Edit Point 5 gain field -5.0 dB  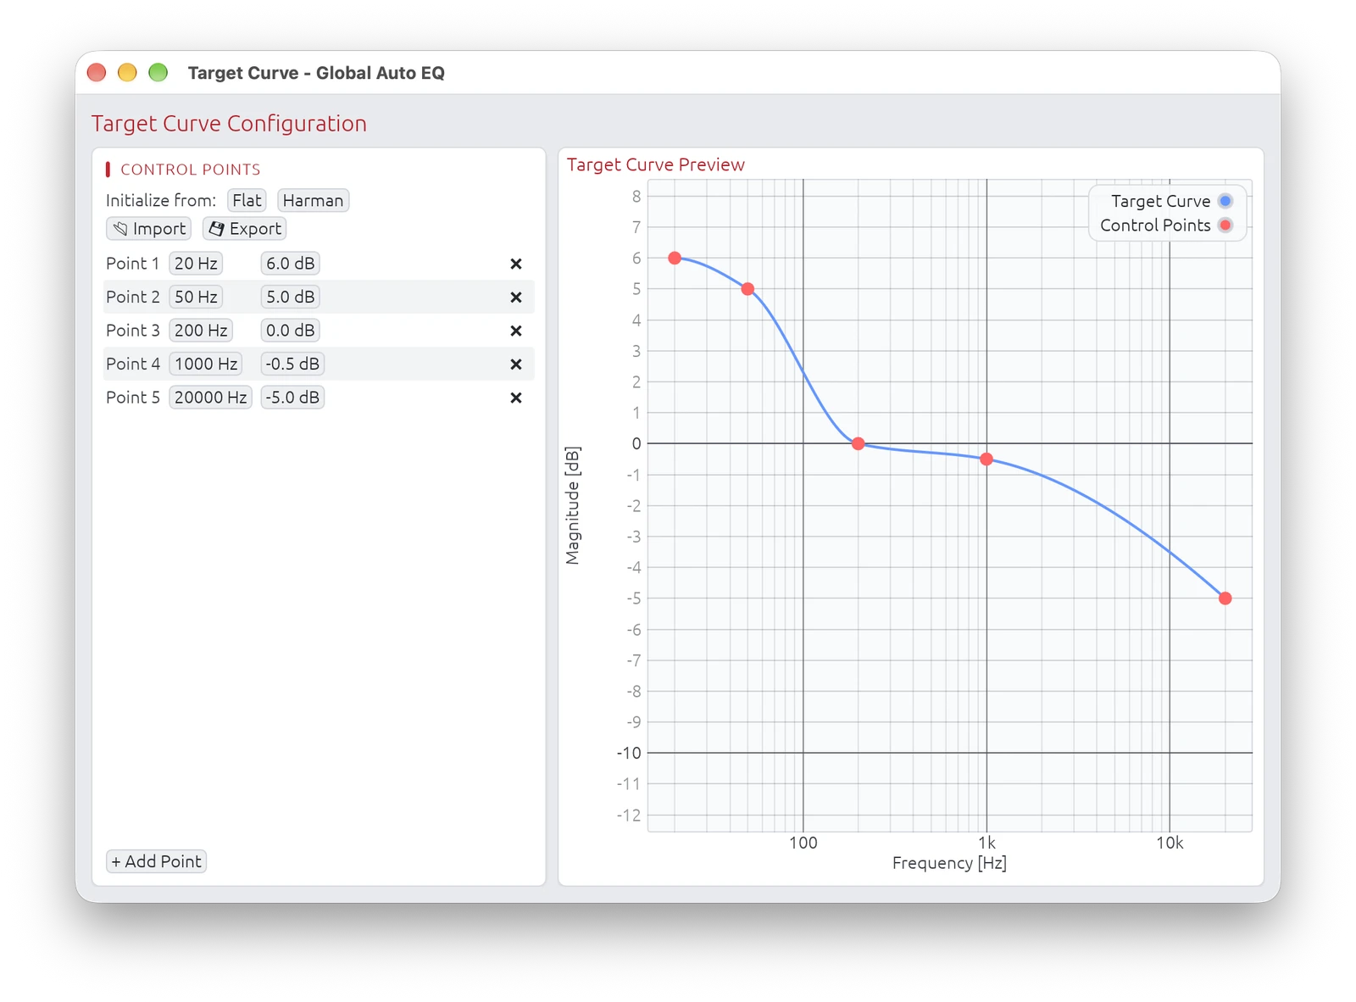292,398
